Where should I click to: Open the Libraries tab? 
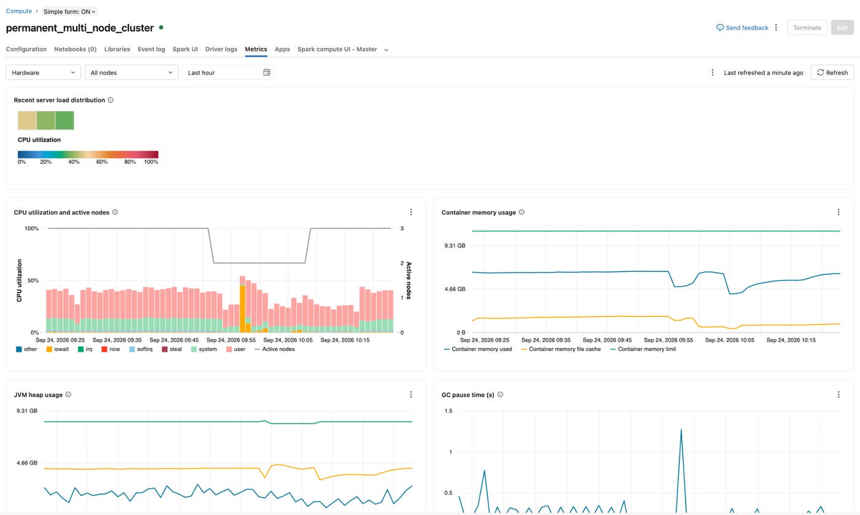tap(117, 49)
